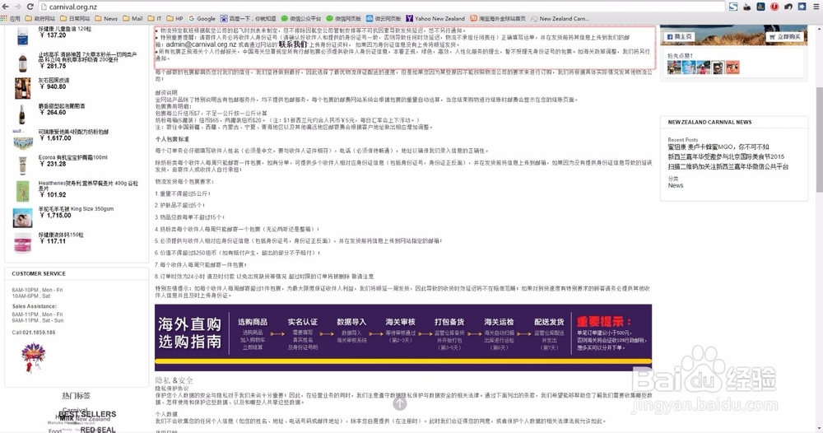Open the New Zealand Carn... bookmark
823x433 pixels.
tap(560, 18)
